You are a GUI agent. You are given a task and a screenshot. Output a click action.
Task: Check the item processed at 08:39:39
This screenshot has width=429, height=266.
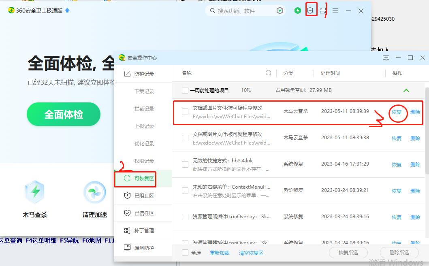(x=185, y=111)
